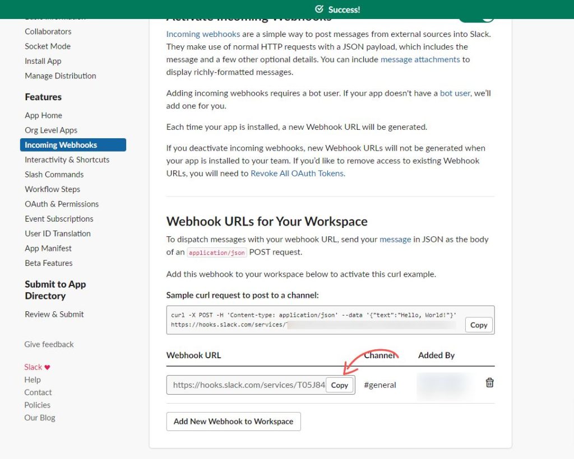This screenshot has width=574, height=459.
Task: Delete the #general webhook with trash icon
Action: pos(489,383)
